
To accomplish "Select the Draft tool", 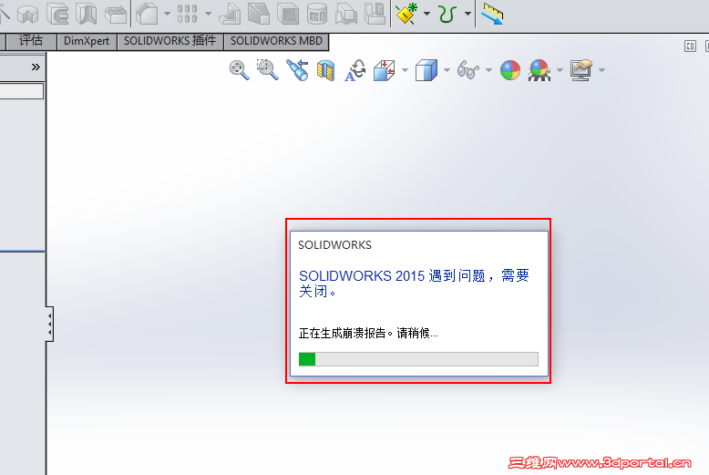I will 259,14.
